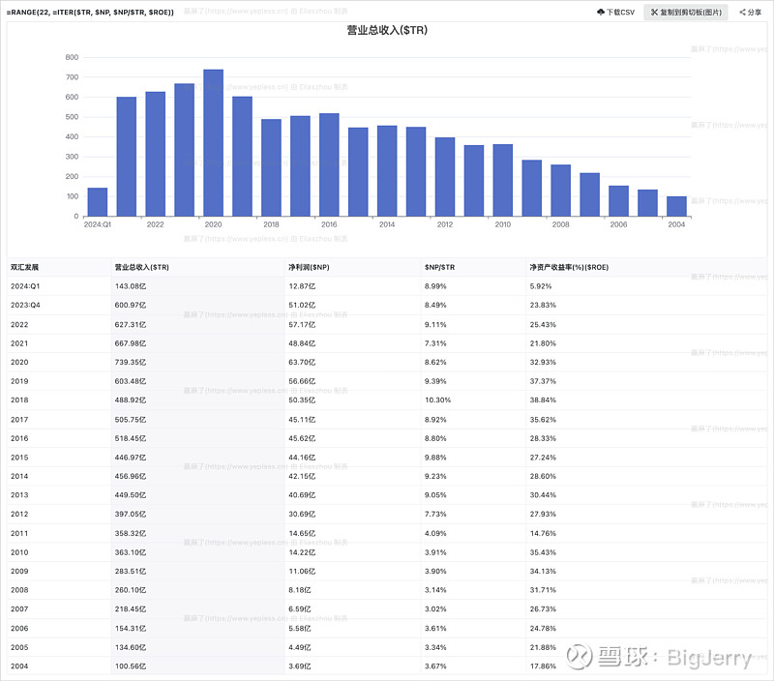Click margin cell 3.02%

click(435, 609)
